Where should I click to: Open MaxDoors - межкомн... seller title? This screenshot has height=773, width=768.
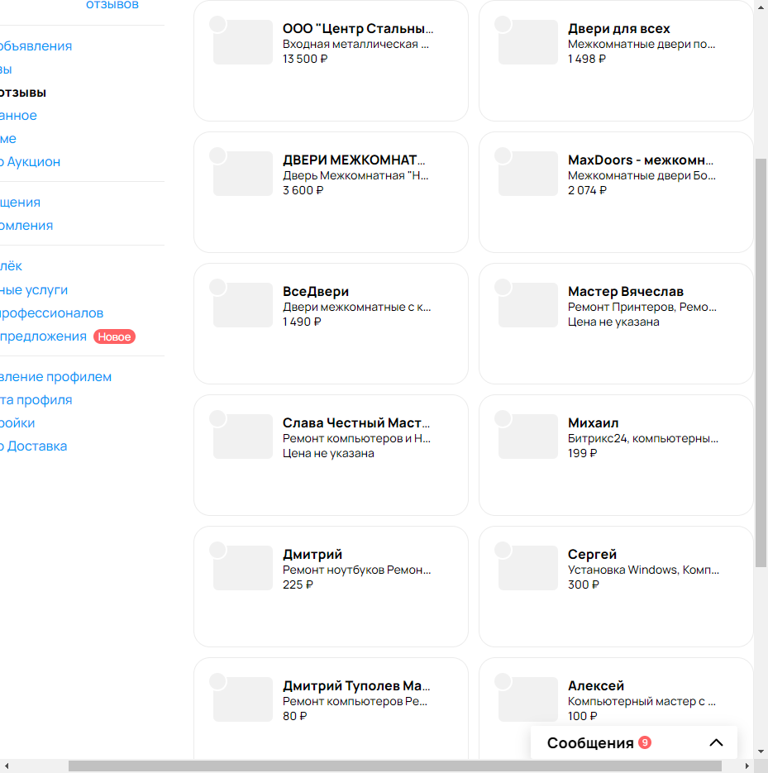(641, 160)
